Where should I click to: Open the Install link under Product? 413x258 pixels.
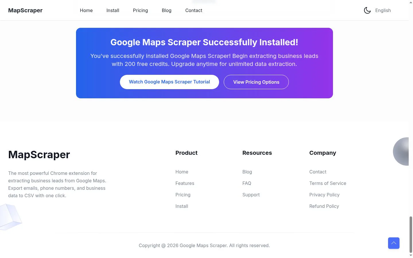pos(182,206)
